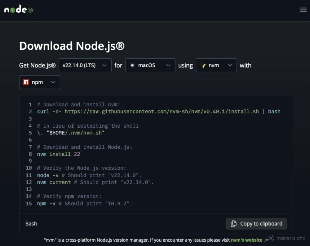
Task: Open the v22.14.0 (LTS) version dropdown
Action: tap(85, 65)
